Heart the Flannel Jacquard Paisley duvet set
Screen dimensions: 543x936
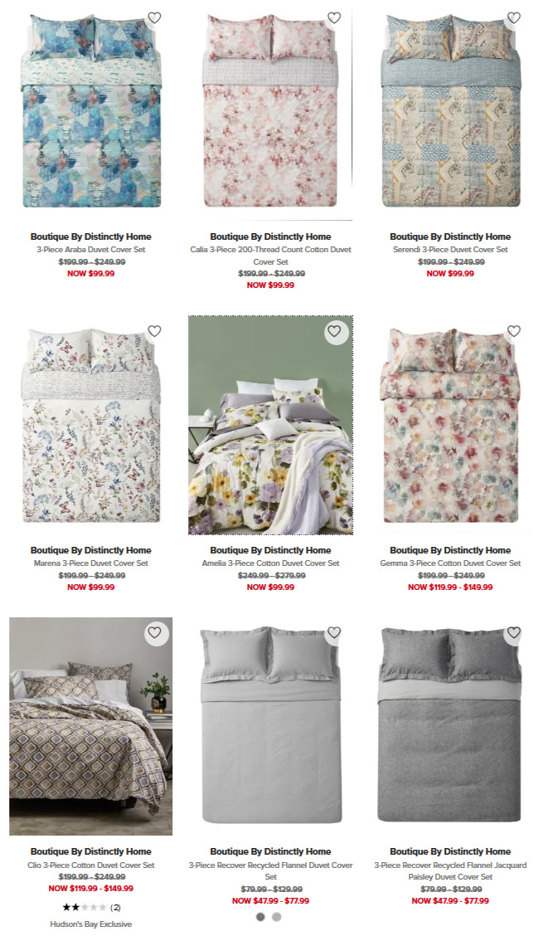(514, 632)
